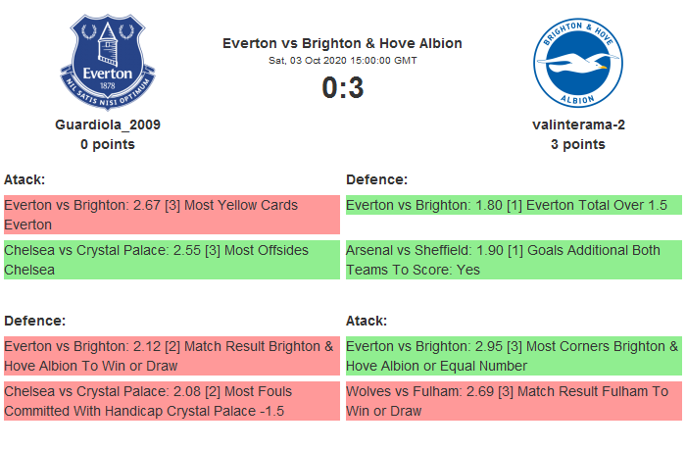Open the Guardiola_2009 player profile
Image resolution: width=686 pixels, height=451 pixels.
tap(108, 125)
